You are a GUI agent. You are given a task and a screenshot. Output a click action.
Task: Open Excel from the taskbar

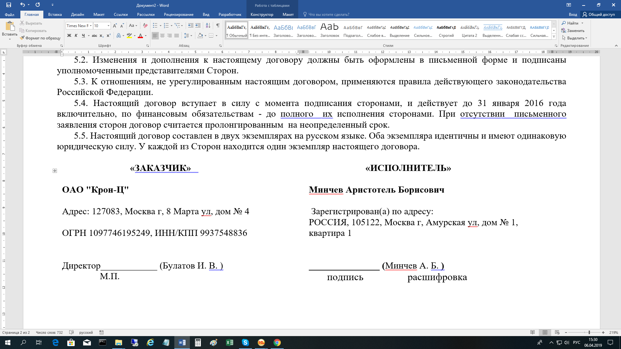pos(230,343)
